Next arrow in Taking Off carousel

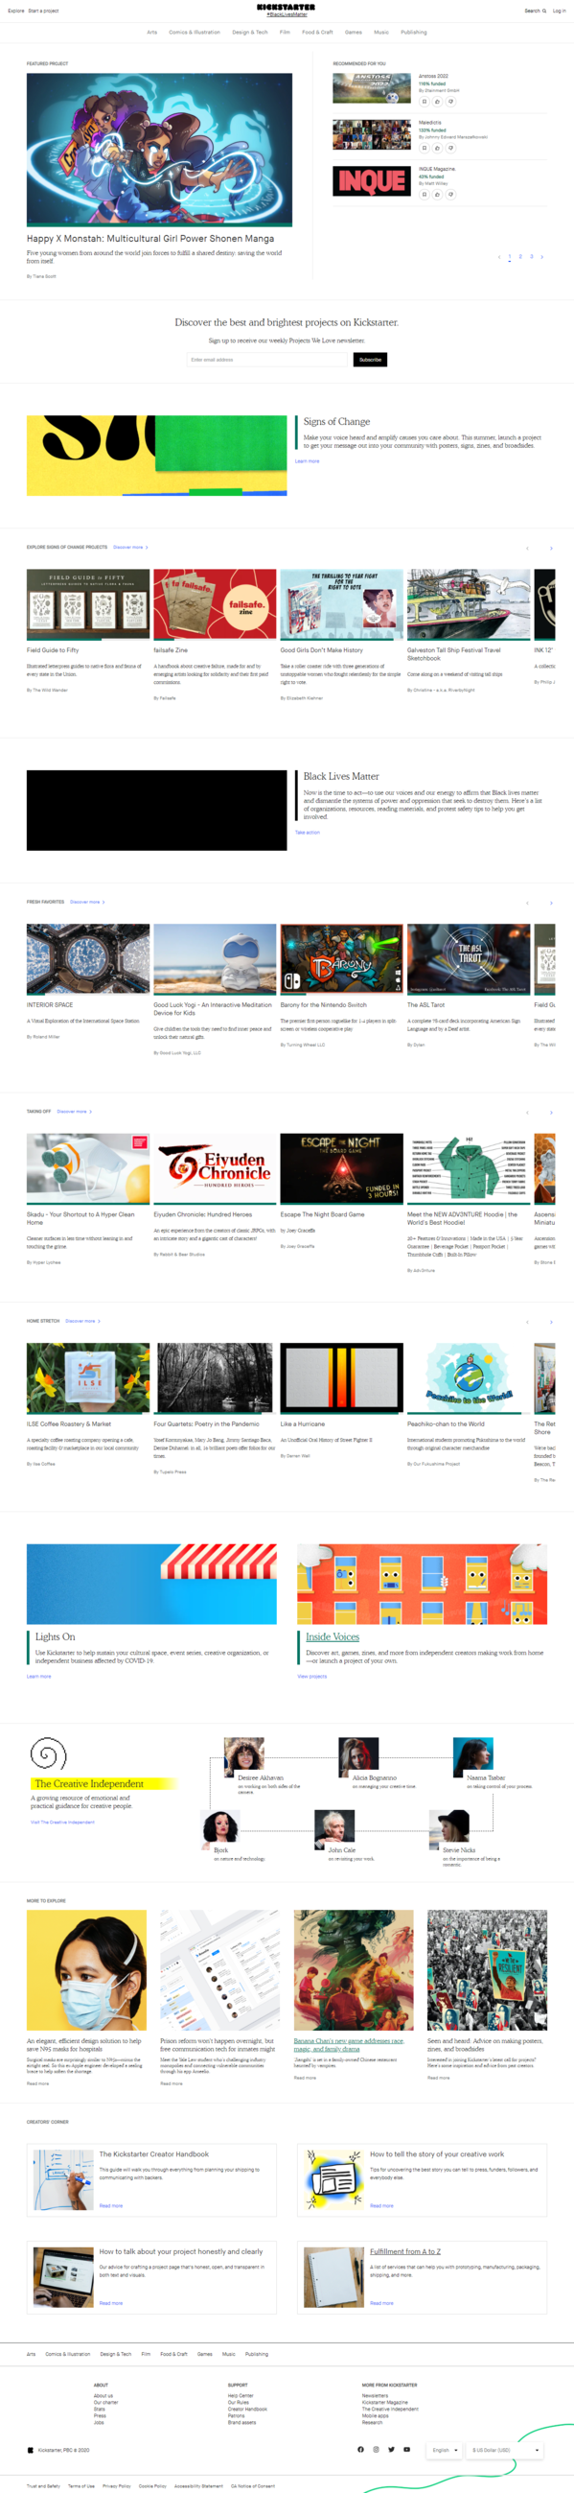click(x=551, y=1112)
